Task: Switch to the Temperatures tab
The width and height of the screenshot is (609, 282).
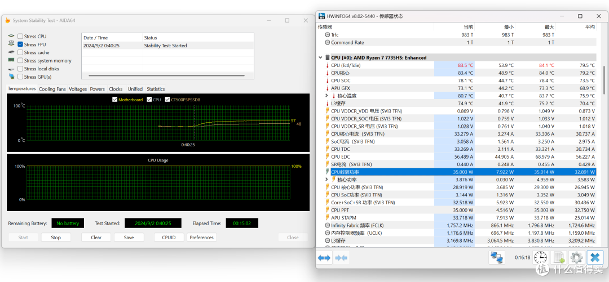Action: (x=22, y=88)
